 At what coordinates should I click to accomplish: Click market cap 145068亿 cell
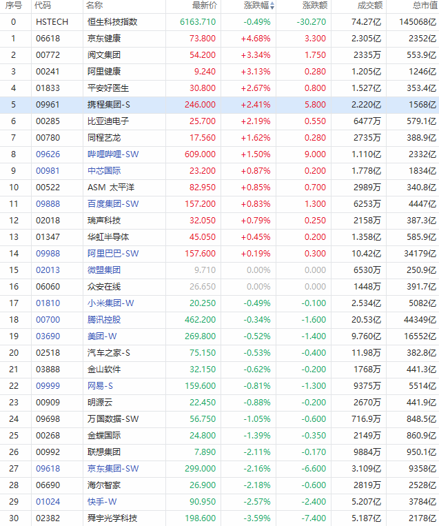click(418, 22)
